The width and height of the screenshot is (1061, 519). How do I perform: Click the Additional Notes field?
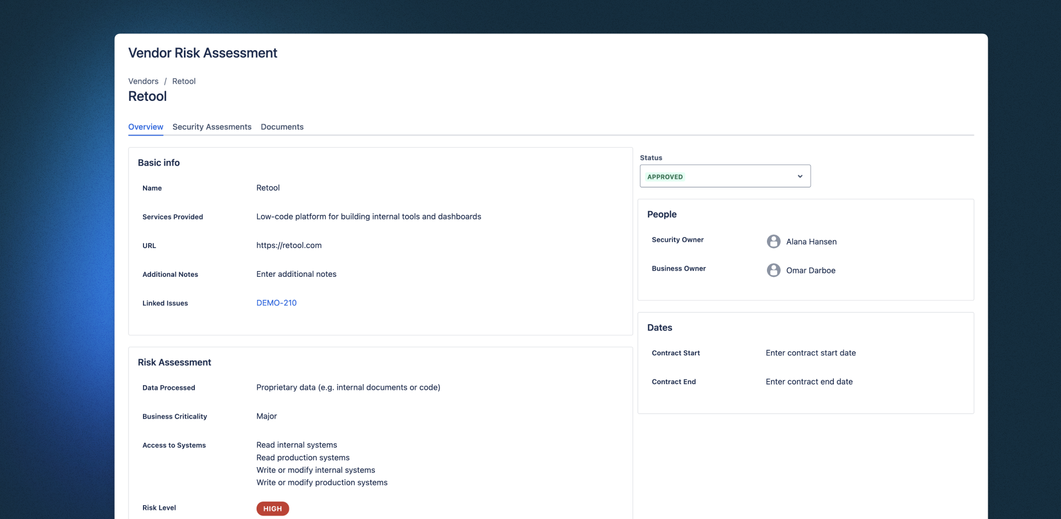tap(296, 274)
